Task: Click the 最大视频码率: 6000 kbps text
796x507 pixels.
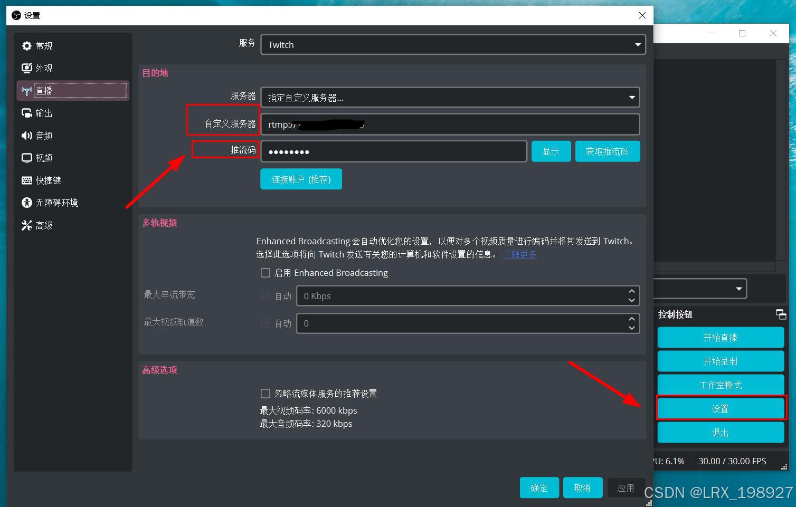Action: pos(308,410)
